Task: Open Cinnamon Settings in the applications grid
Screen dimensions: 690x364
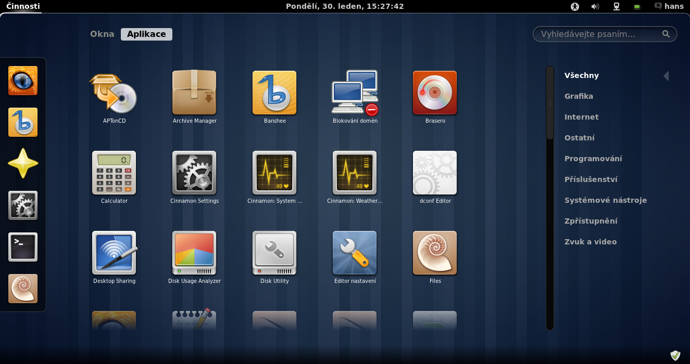Action: [x=194, y=177]
